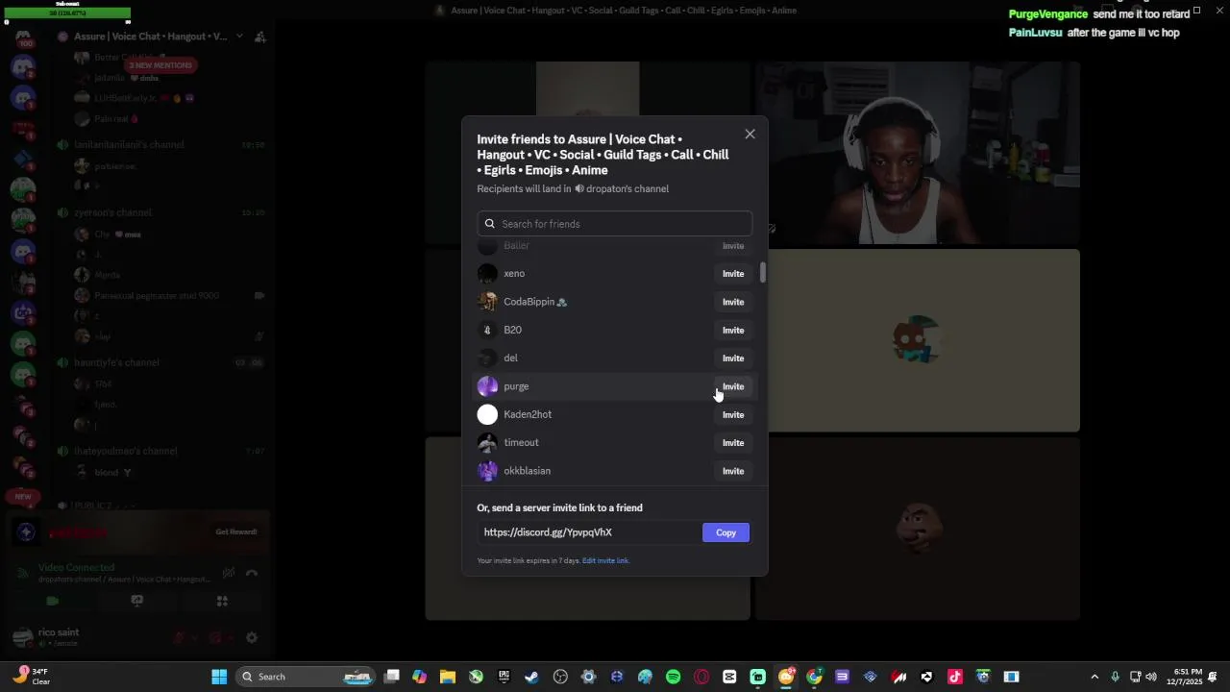Open ihateyoudmao's voice channel

tap(125, 452)
